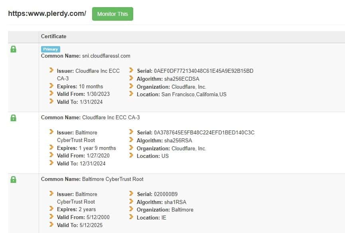The width and height of the screenshot is (345, 233).
Task: Click the arrow beside Valid To 1/31/2024
Action: point(51,101)
